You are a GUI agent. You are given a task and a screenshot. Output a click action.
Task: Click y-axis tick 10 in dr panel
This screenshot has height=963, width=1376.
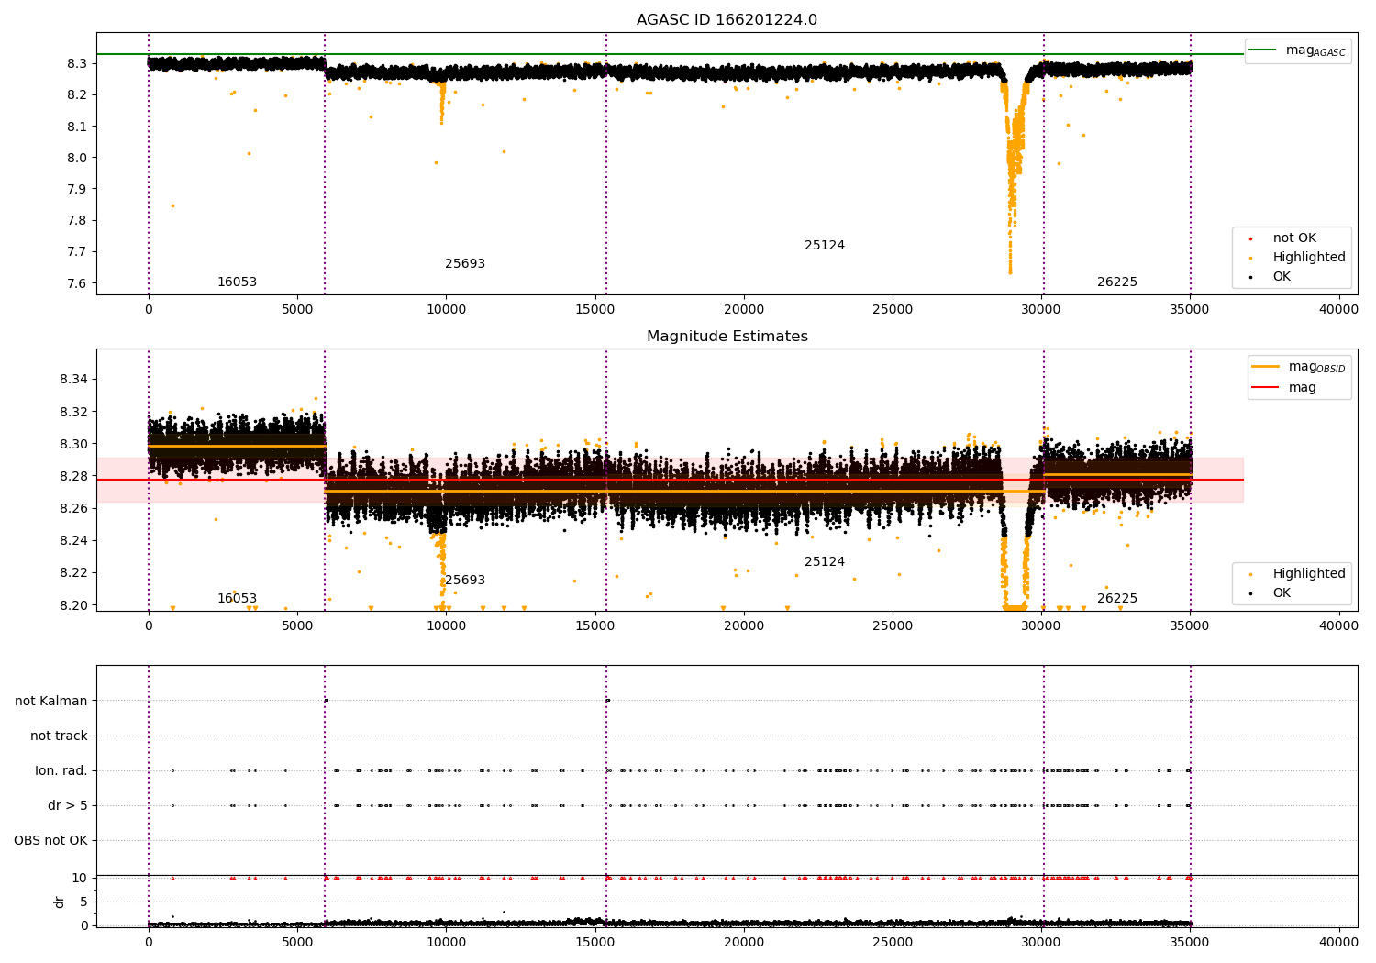(x=80, y=879)
